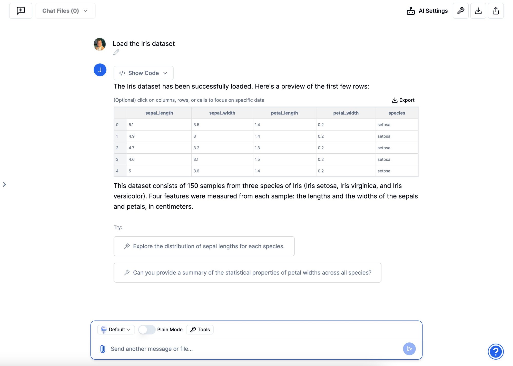The width and height of the screenshot is (513, 366).
Task: Export the Iris dataset preview table
Action: [403, 100]
